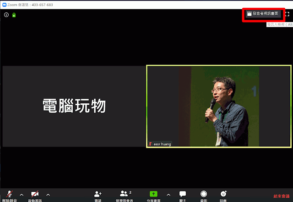Image resolution: width=293 pixels, height=202 pixels.
Task: Enter full screen mode icon
Action: 287,14
